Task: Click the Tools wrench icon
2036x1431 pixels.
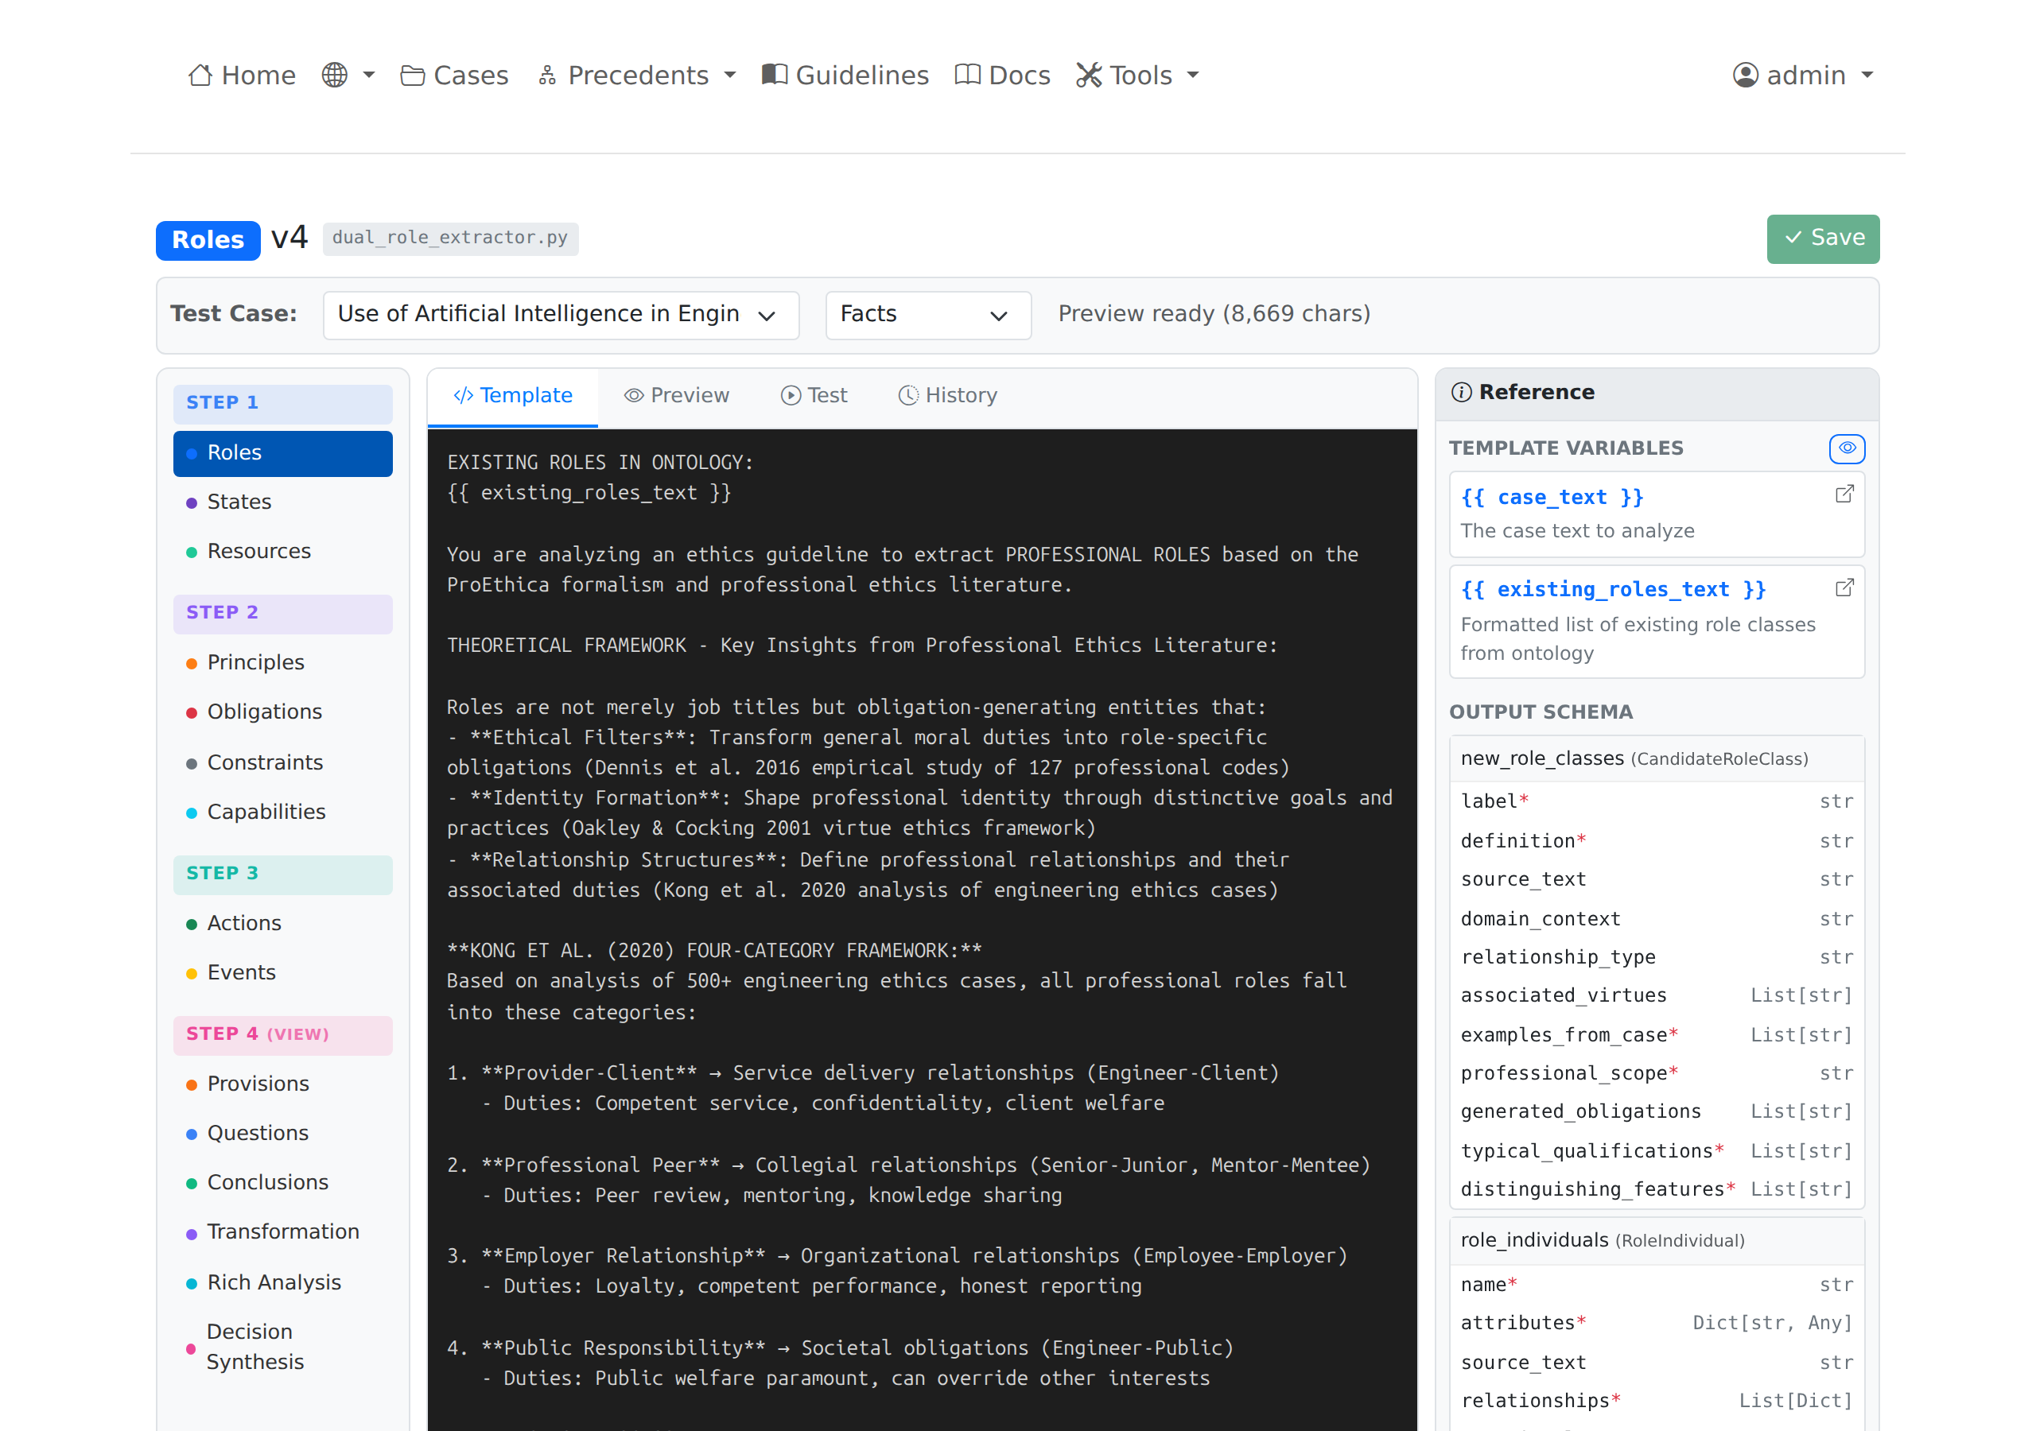Action: click(x=1089, y=76)
